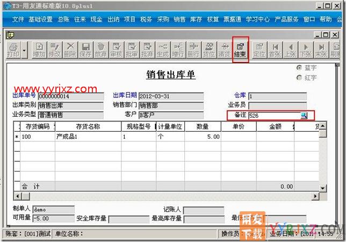Select the 红字 radio button
Screen dimensions: 346x242
click(299, 78)
